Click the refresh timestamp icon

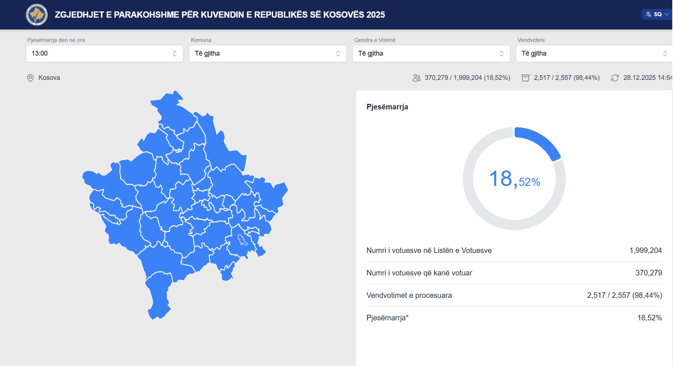pyautogui.click(x=615, y=78)
